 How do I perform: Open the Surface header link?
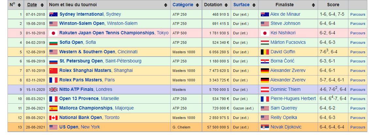pyautogui.click(x=241, y=5)
